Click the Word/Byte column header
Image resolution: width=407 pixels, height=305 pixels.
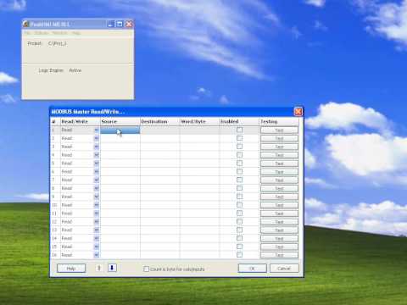pyautogui.click(x=199, y=121)
